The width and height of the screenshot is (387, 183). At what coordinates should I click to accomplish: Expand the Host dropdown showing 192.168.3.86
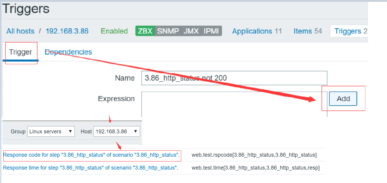click(x=117, y=131)
